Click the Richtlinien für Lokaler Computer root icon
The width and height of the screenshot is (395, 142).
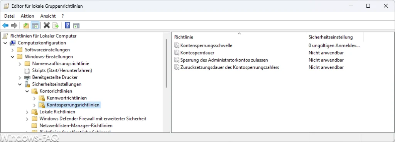(5, 36)
